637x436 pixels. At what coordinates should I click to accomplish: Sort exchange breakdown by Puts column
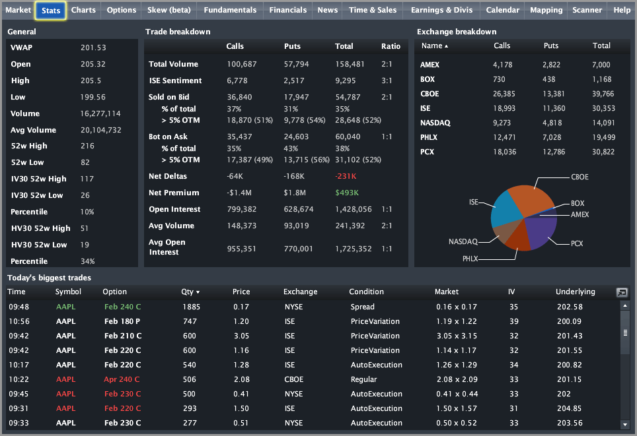[551, 46]
